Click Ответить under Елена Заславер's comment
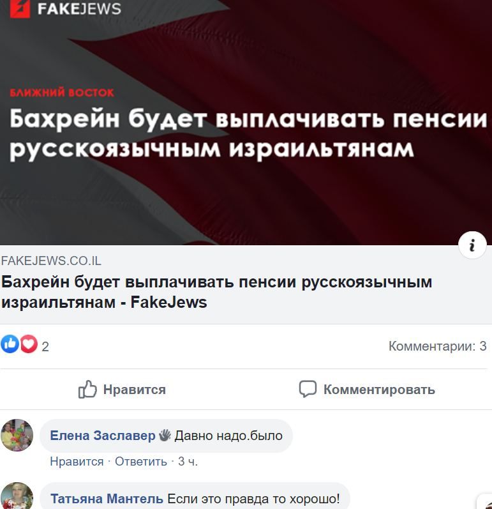 click(141, 461)
